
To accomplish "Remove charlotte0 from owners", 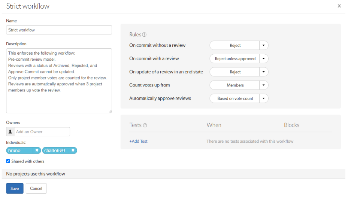I will (73, 150).
